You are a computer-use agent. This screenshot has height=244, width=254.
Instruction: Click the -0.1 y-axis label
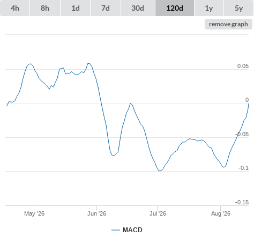click(x=243, y=168)
